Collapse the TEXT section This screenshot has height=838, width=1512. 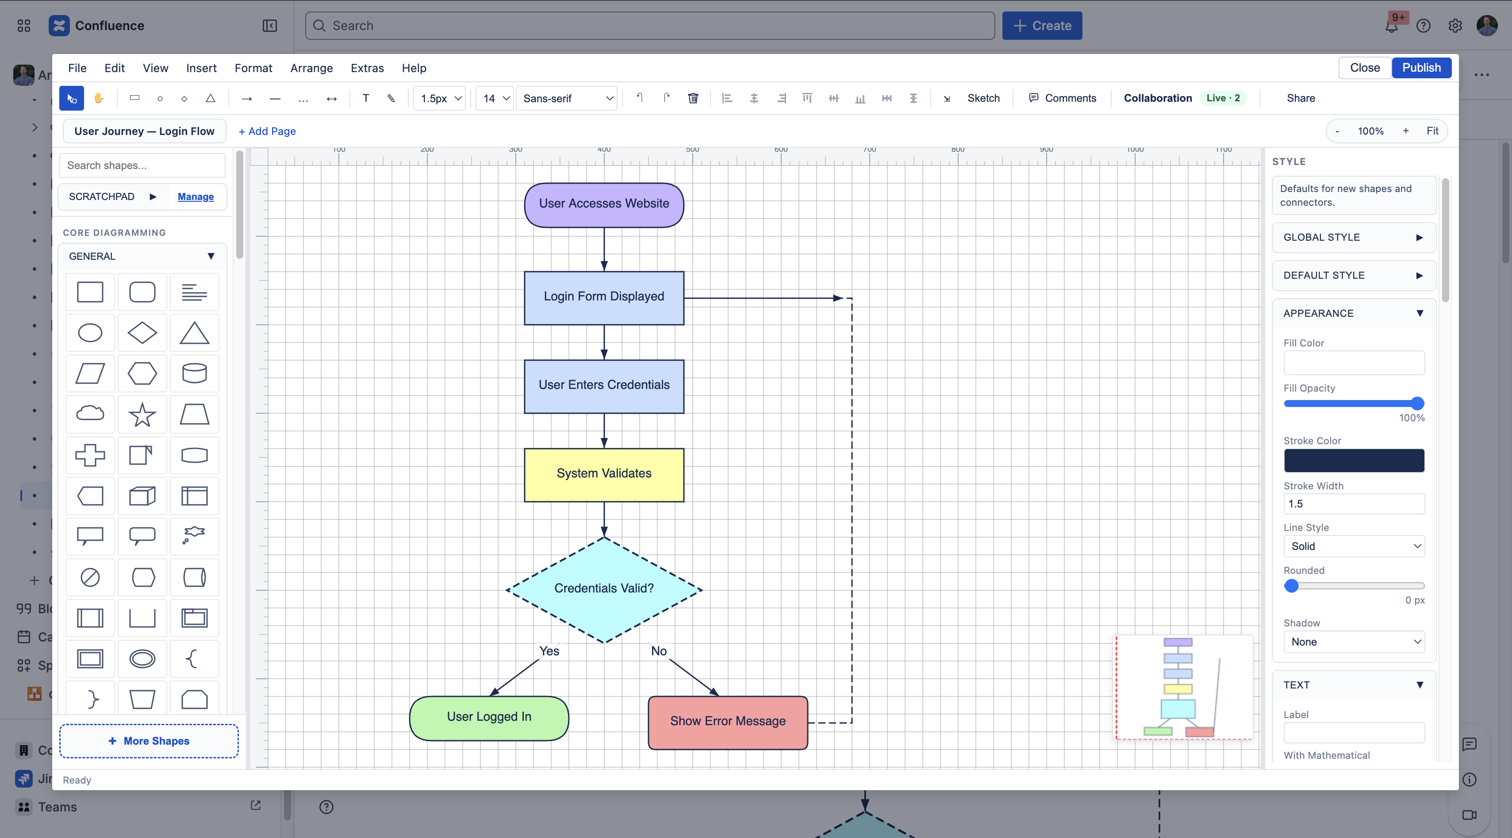pyautogui.click(x=1354, y=685)
